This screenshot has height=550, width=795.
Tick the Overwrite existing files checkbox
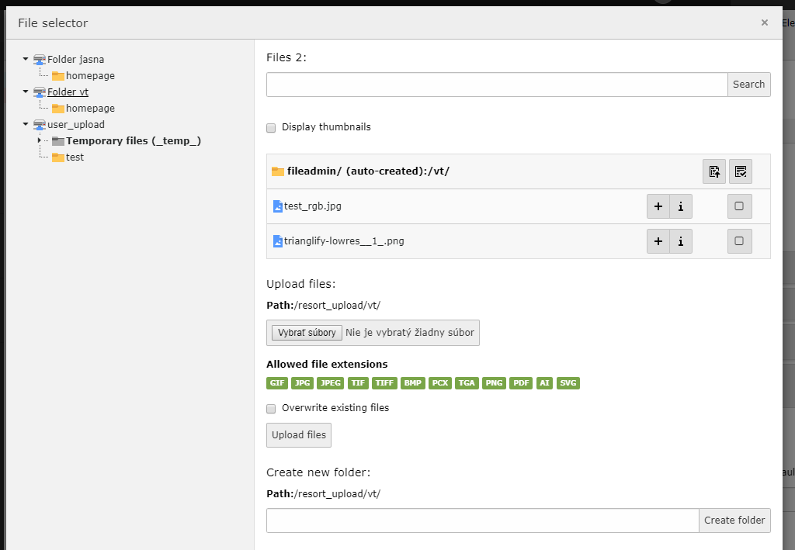point(271,408)
